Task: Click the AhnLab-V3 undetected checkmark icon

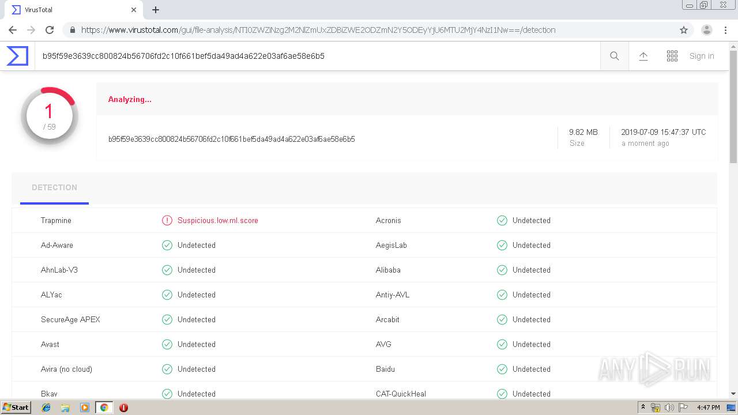Action: coord(167,270)
